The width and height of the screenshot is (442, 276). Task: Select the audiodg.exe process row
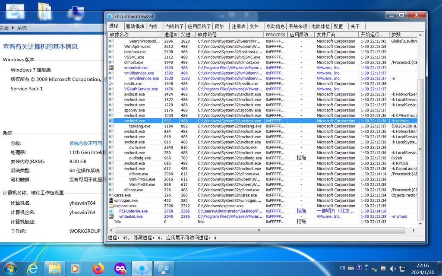coord(263,158)
